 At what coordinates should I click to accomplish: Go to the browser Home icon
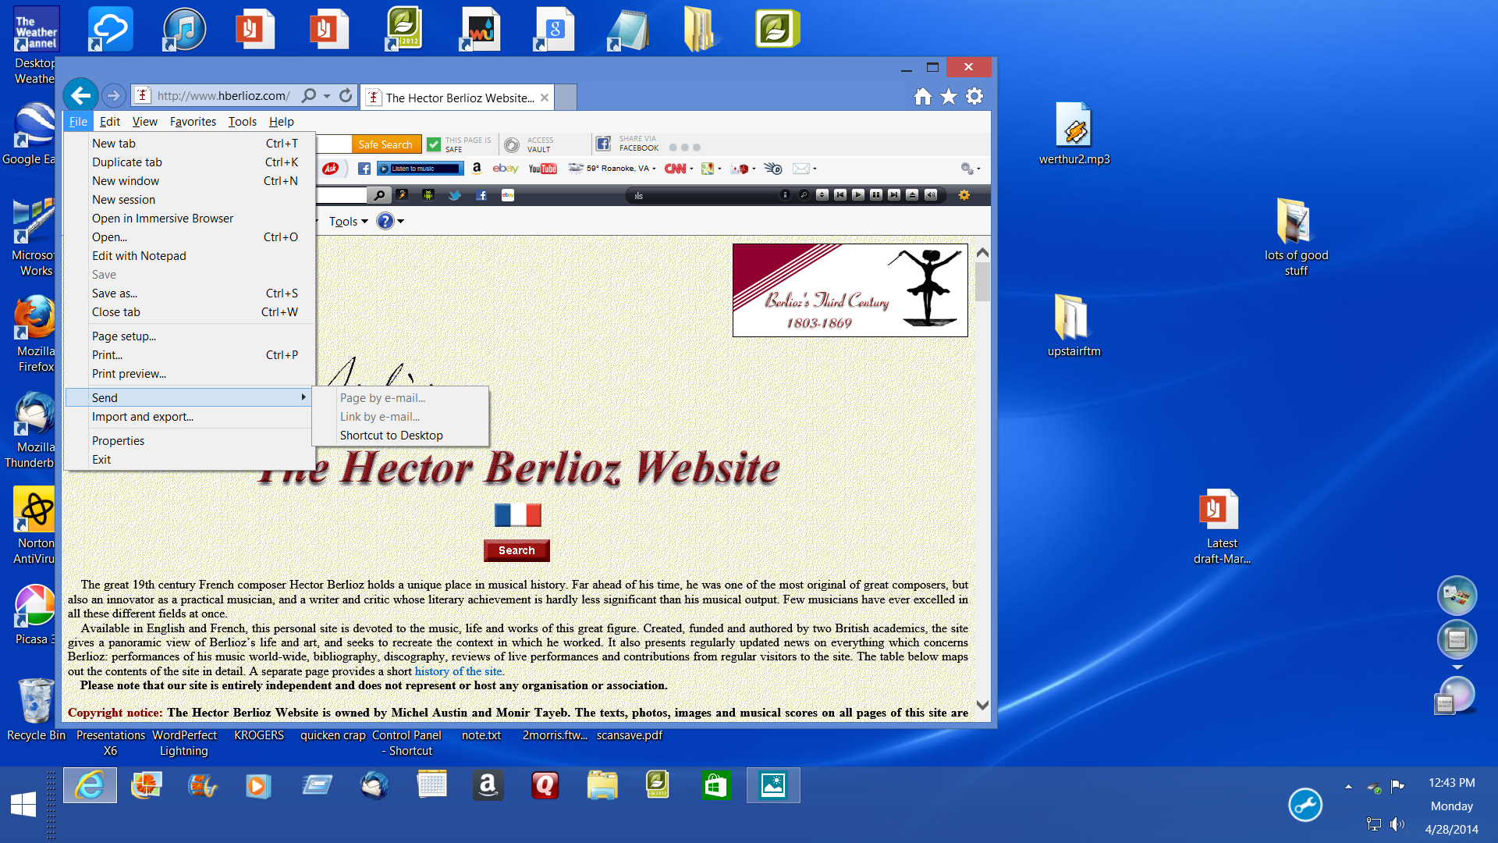point(923,97)
